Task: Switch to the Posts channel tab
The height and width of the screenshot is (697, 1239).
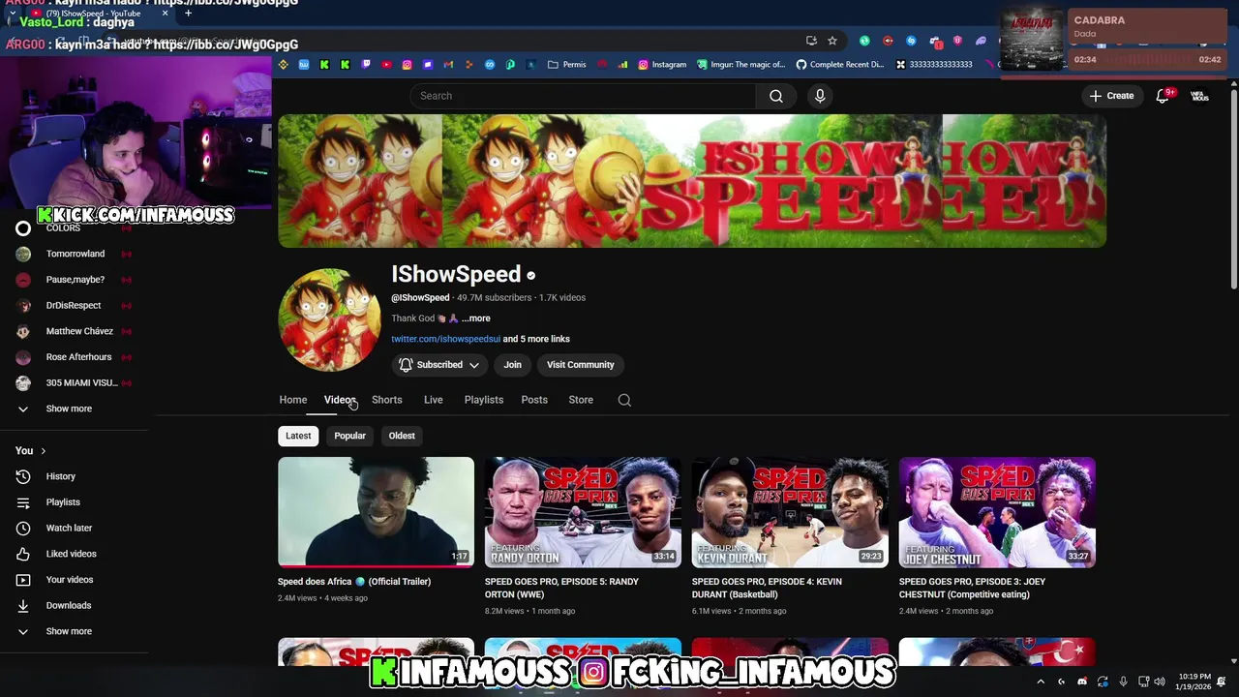Action: (x=534, y=400)
